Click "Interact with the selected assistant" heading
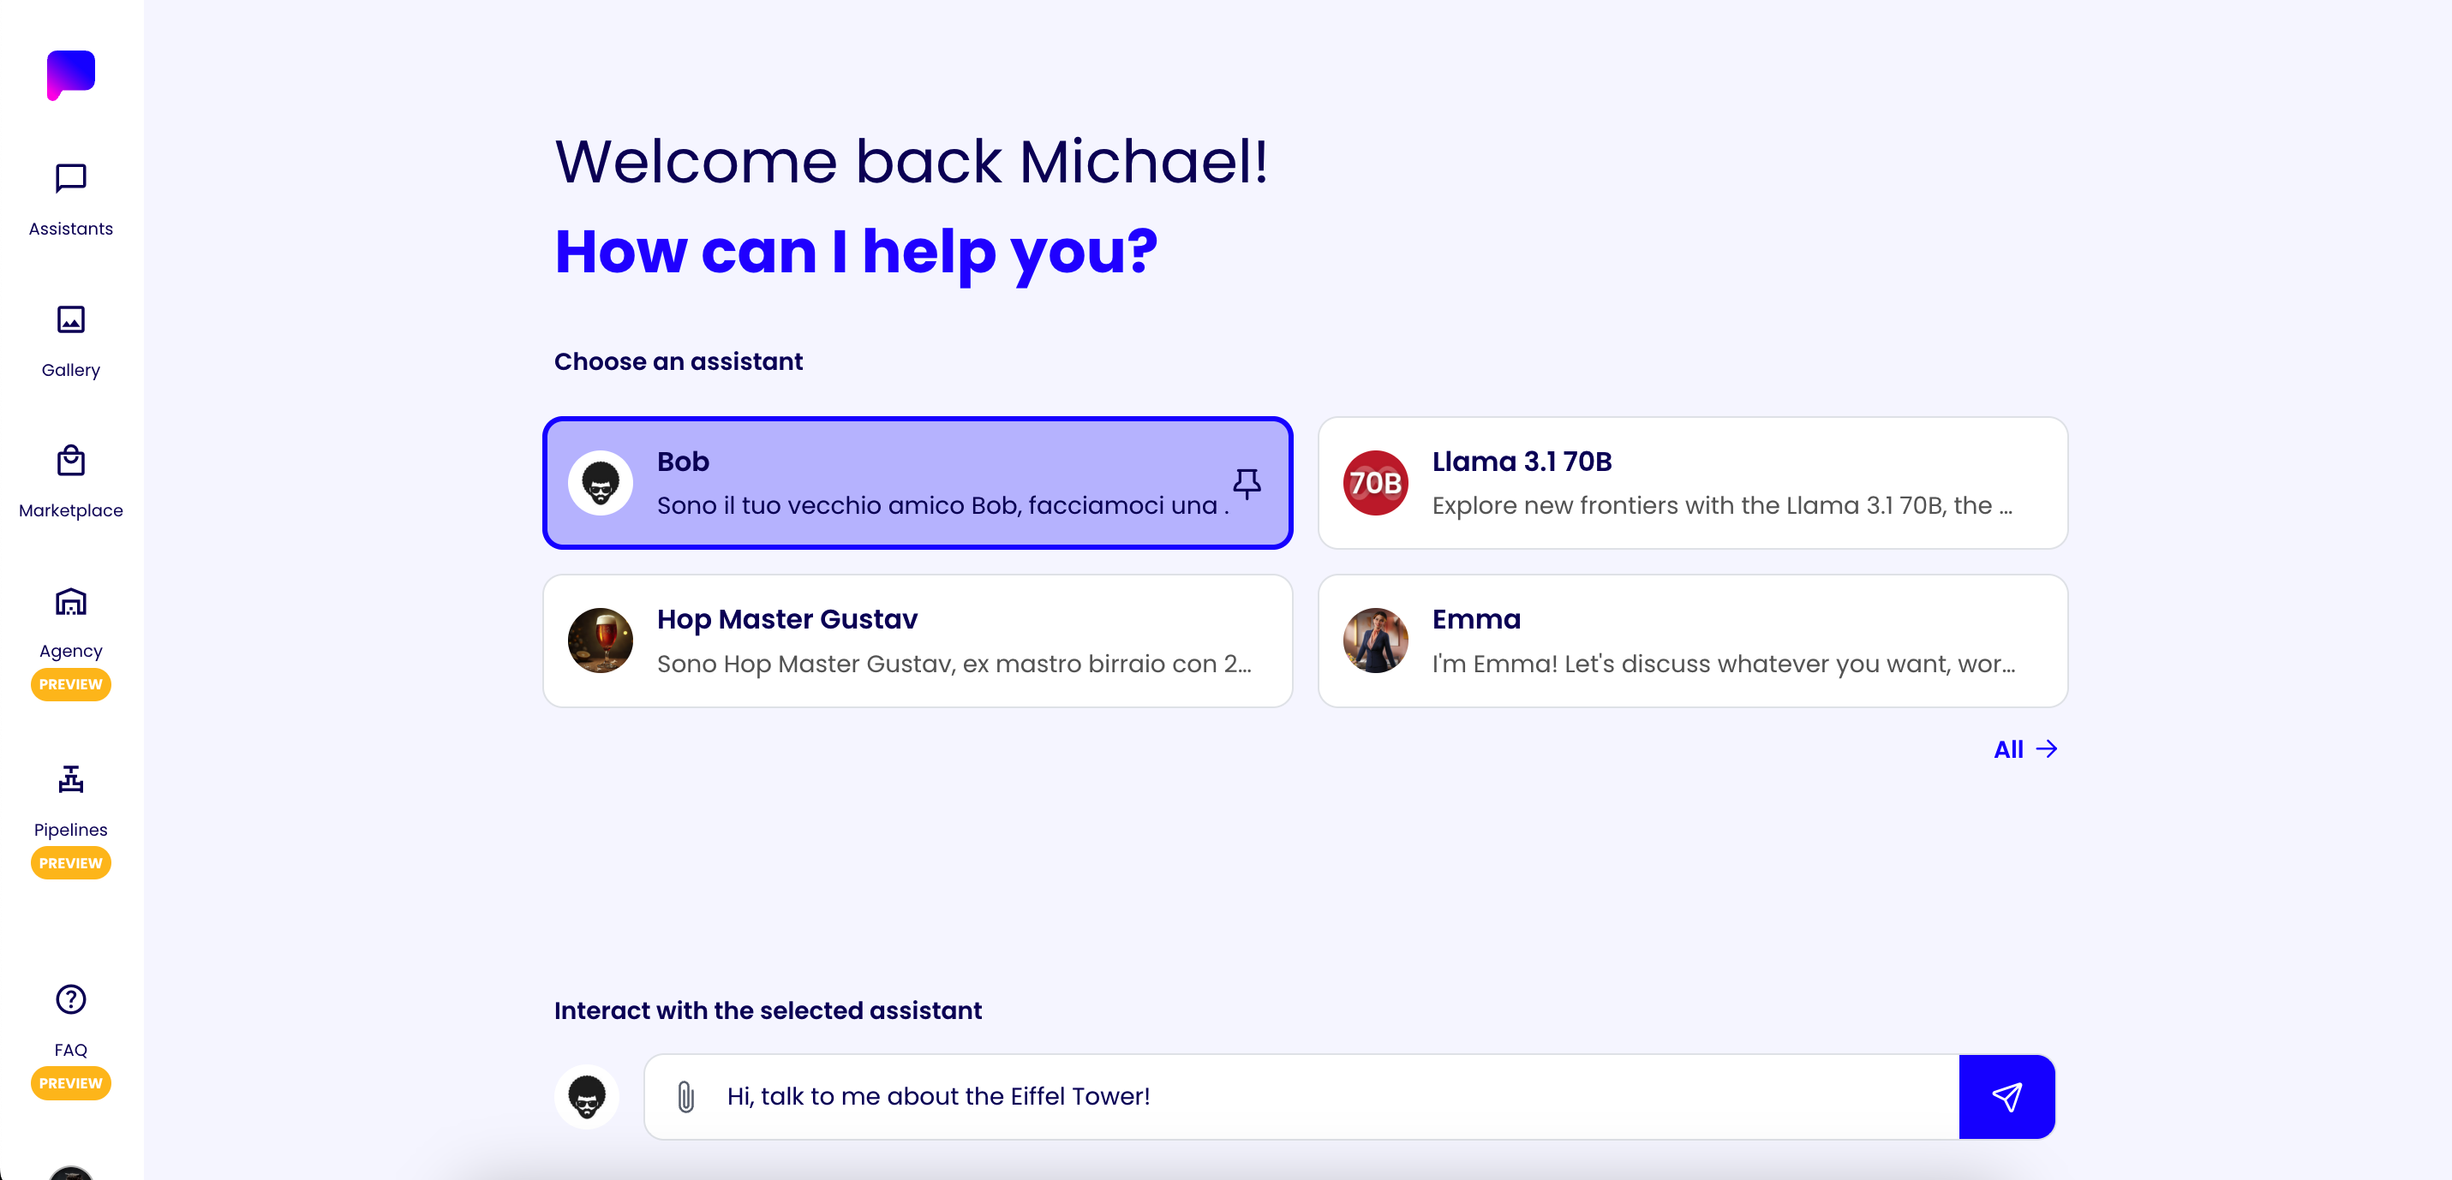Image resolution: width=2452 pixels, height=1180 pixels. point(767,1010)
